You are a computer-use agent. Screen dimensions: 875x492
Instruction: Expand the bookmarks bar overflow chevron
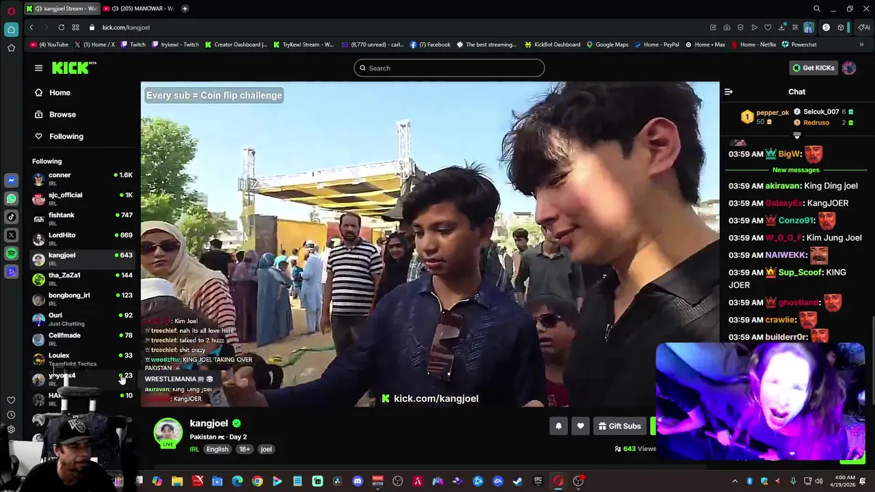pos(861,44)
